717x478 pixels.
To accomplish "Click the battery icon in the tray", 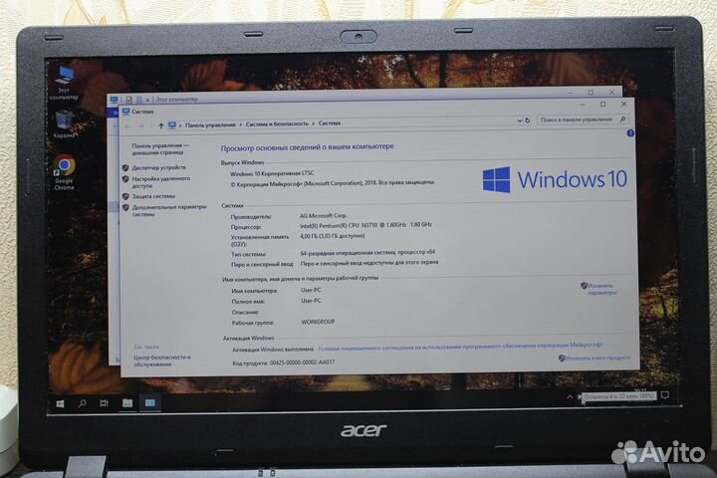I will point(579,396).
